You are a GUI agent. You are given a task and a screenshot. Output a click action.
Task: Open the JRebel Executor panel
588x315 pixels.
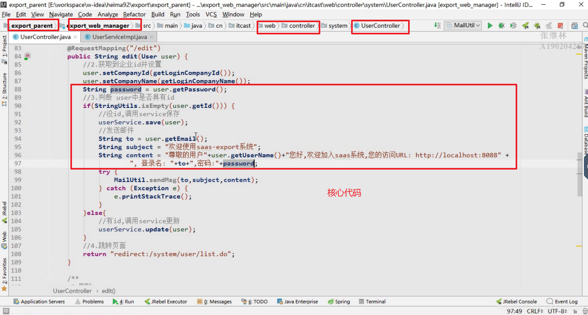coord(166,302)
